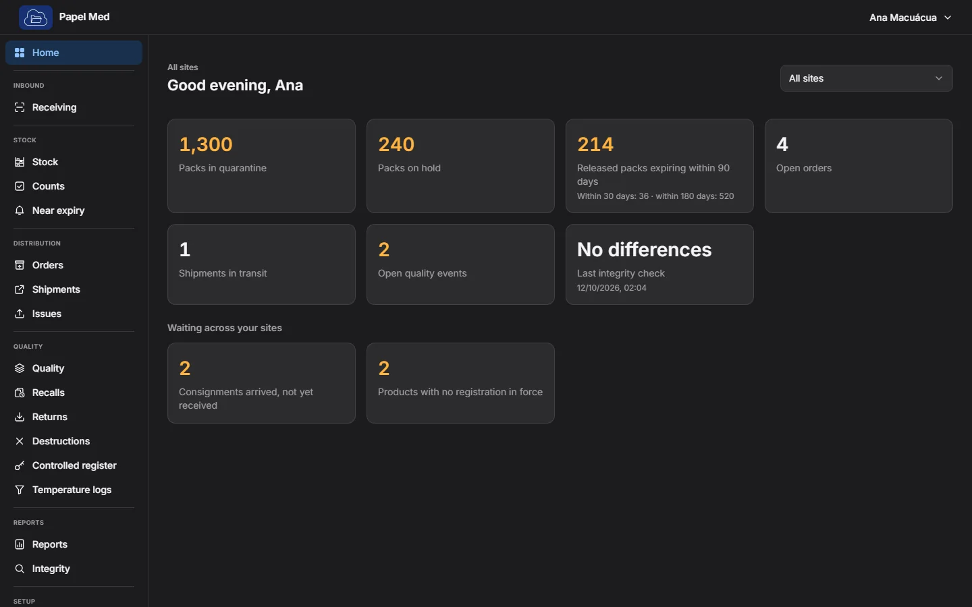Viewport: 972px width, 607px height.
Task: Click the Temperature logs funnel icon
Action: point(20,490)
